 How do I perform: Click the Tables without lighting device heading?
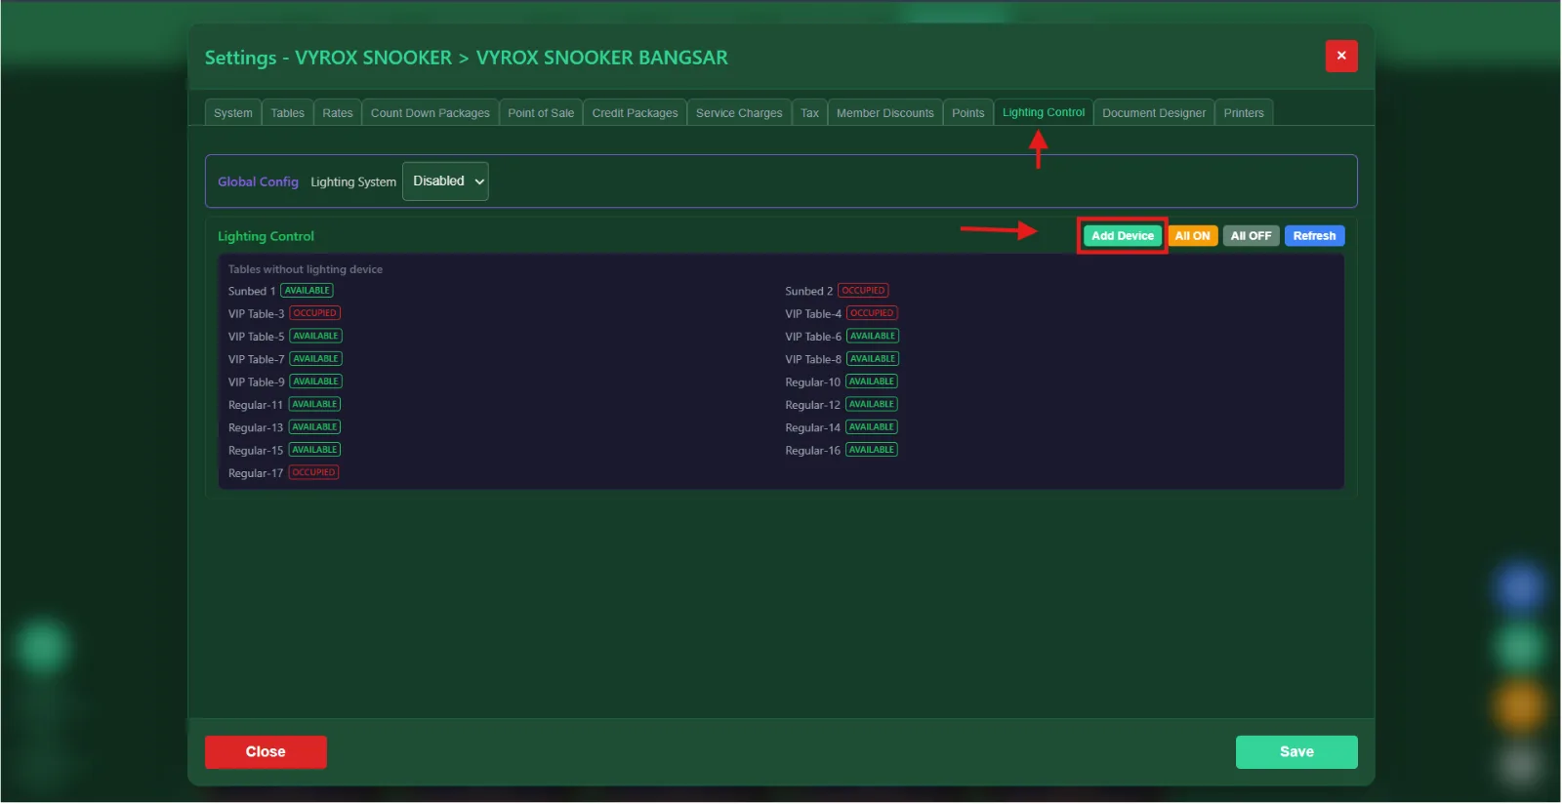click(x=306, y=269)
